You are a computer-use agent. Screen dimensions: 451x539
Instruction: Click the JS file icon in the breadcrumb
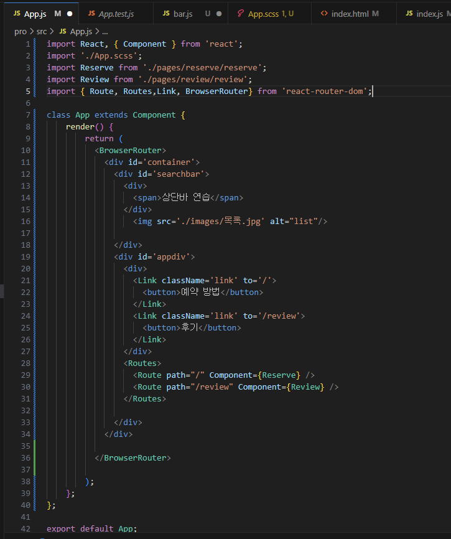pyautogui.click(x=62, y=31)
